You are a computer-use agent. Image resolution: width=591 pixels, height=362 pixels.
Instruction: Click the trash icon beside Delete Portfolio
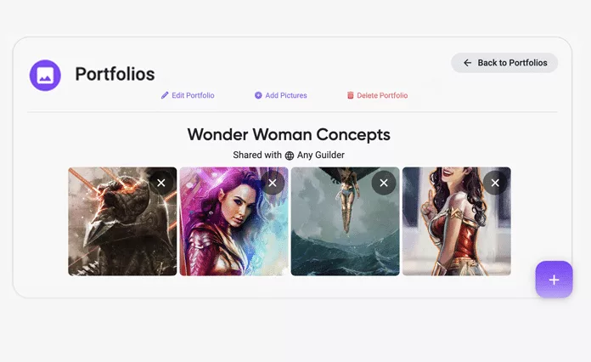tap(350, 95)
